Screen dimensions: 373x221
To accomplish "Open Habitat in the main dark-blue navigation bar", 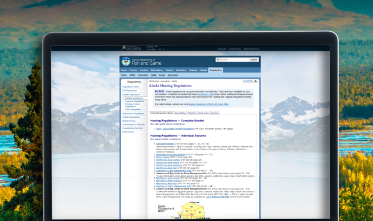I will (x=203, y=70).
